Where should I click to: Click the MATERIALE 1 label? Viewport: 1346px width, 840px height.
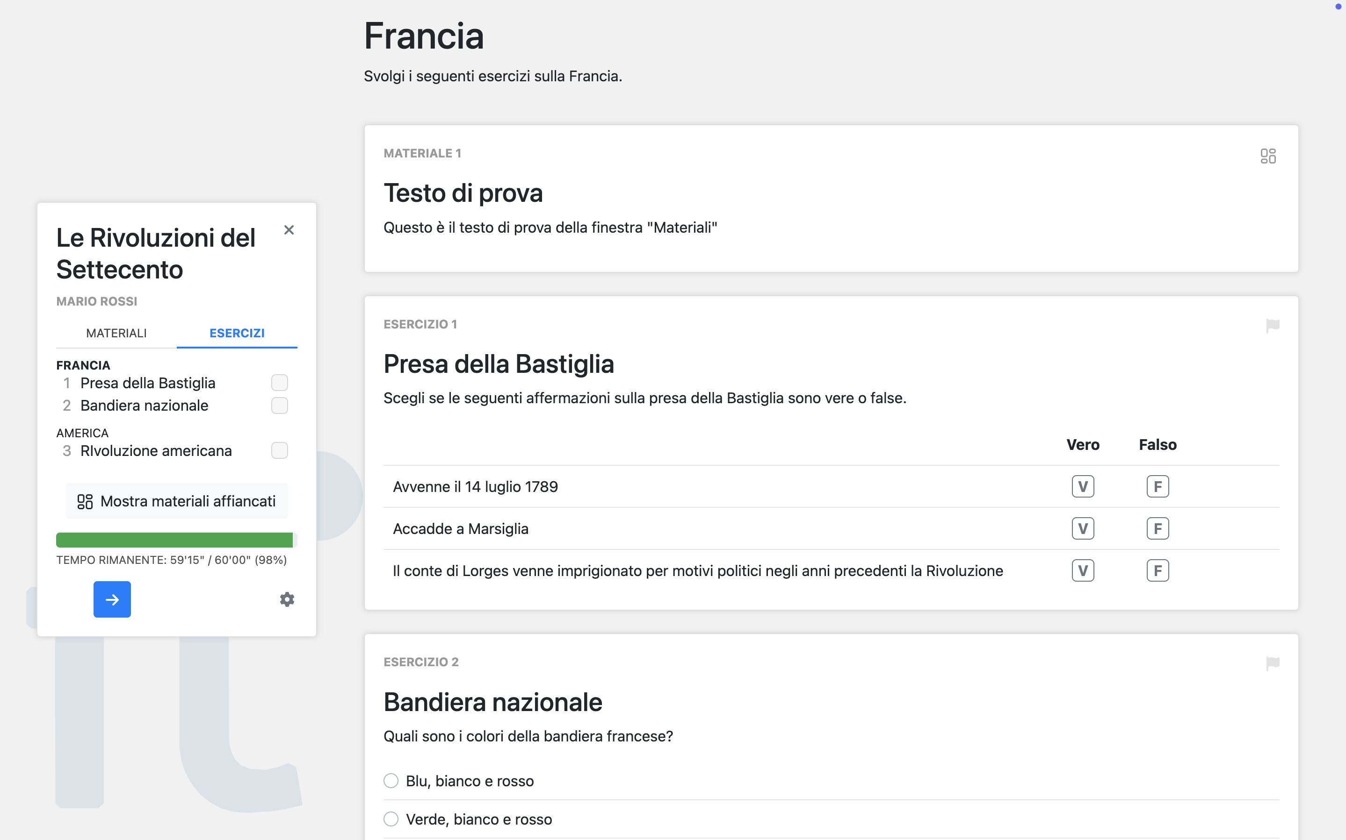(422, 153)
